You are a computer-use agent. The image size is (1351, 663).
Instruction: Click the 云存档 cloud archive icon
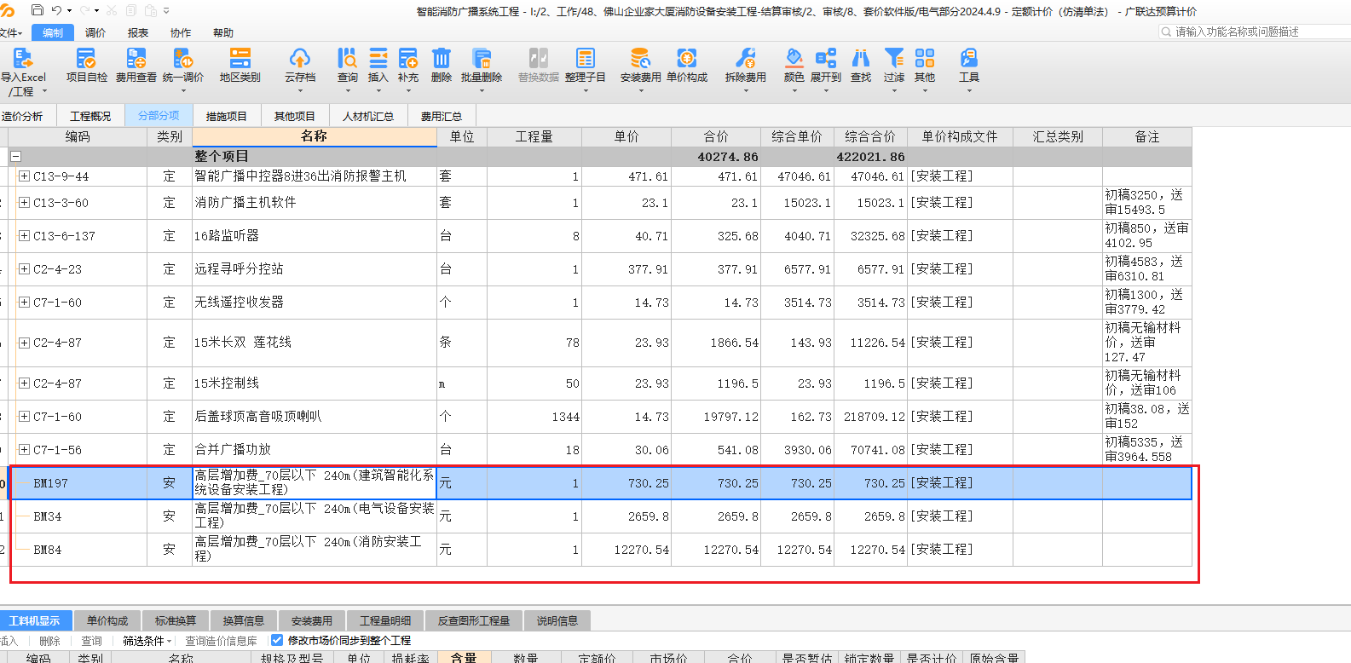299,58
